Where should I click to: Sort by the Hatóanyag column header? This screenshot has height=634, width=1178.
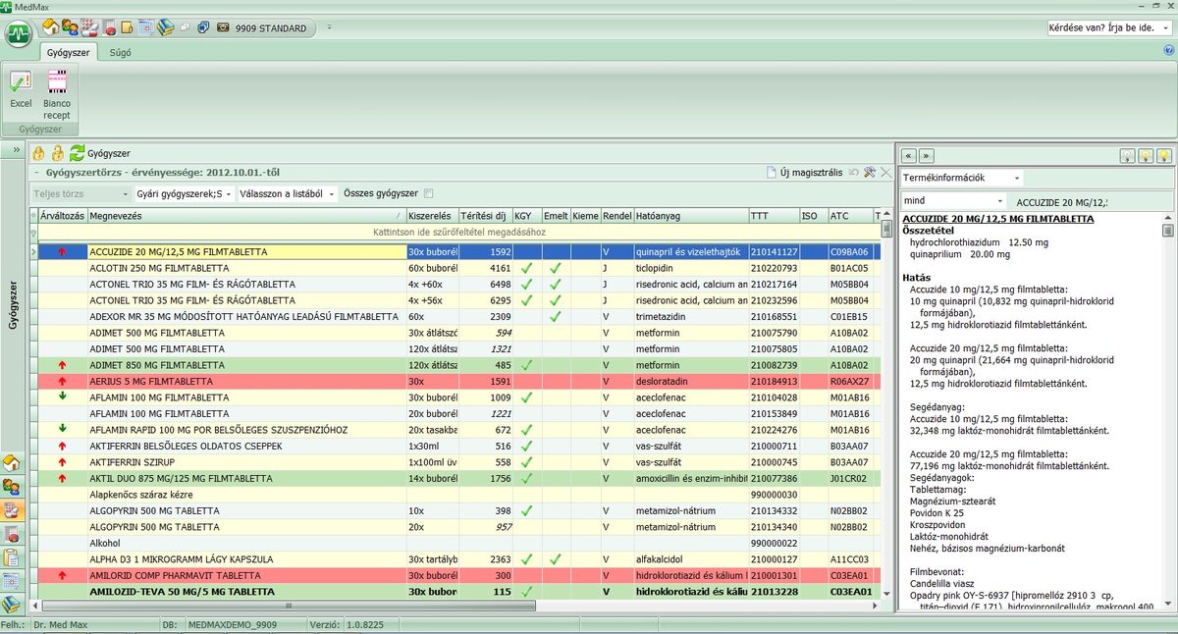coord(690,215)
